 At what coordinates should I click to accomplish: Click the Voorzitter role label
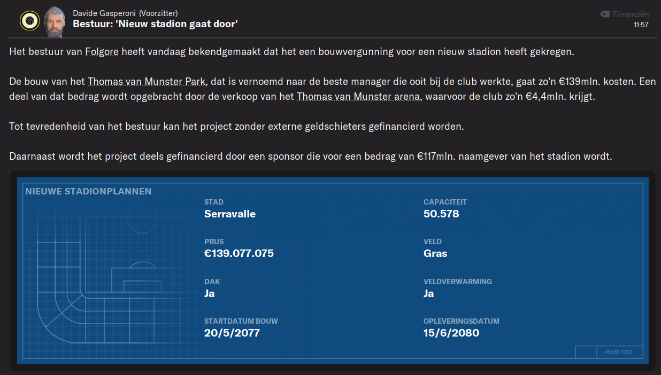158,13
